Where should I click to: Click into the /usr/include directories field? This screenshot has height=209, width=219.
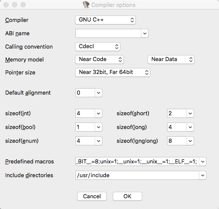(137, 175)
